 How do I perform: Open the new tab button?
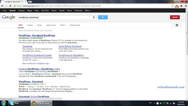point(30,2)
